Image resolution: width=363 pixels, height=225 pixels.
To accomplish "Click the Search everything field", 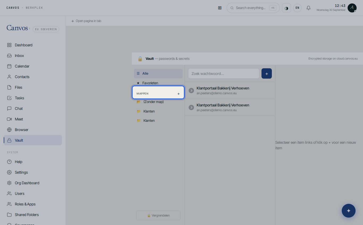I will (x=253, y=8).
